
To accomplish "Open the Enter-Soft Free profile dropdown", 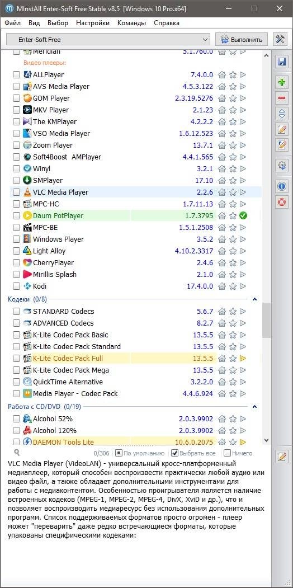I will coord(108,39).
